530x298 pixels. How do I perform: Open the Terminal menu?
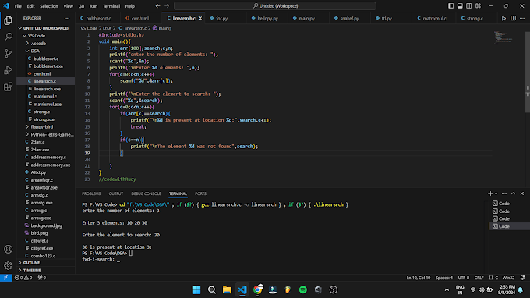tap(111, 6)
